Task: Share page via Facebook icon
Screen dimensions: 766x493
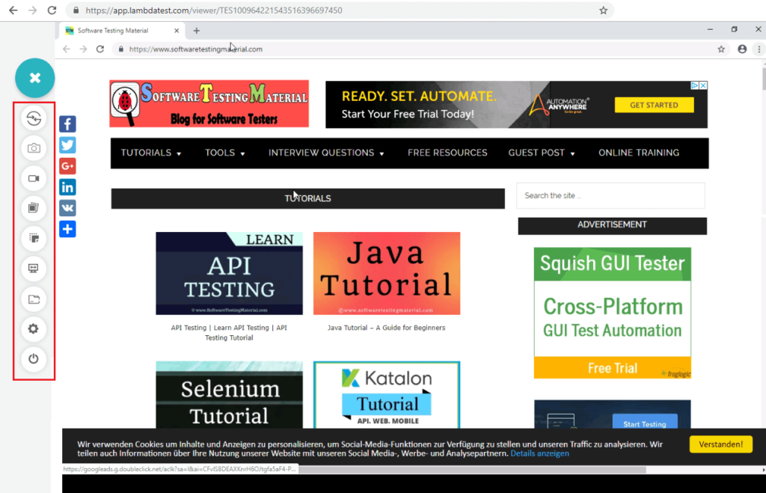Action: tap(67, 124)
